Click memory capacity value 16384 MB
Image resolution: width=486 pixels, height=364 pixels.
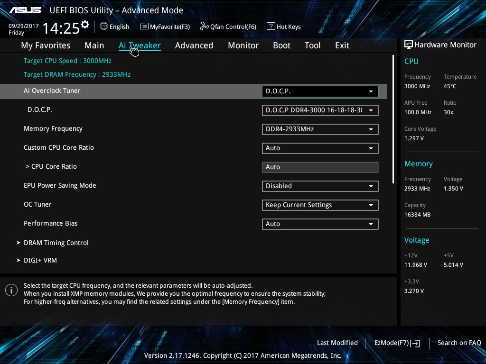417,215
